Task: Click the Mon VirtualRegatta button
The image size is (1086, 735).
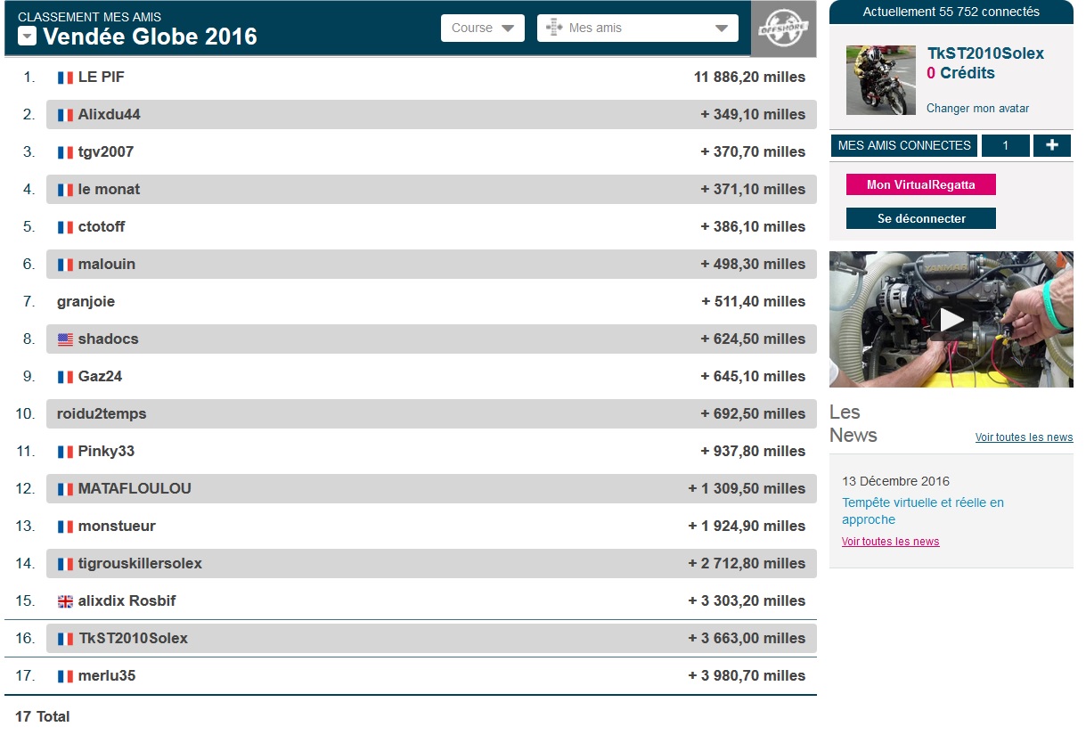Action: click(920, 184)
